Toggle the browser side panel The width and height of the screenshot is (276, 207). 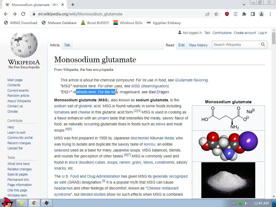(253, 14)
